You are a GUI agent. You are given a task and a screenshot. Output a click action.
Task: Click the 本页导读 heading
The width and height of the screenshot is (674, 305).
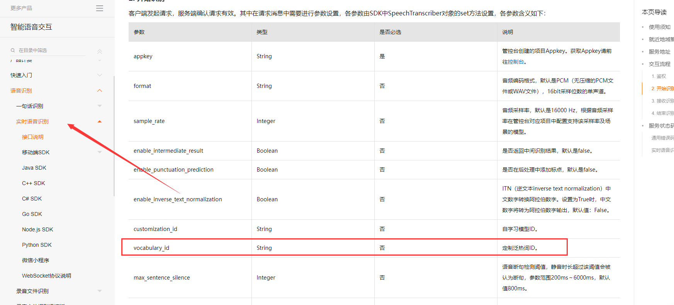click(x=654, y=12)
